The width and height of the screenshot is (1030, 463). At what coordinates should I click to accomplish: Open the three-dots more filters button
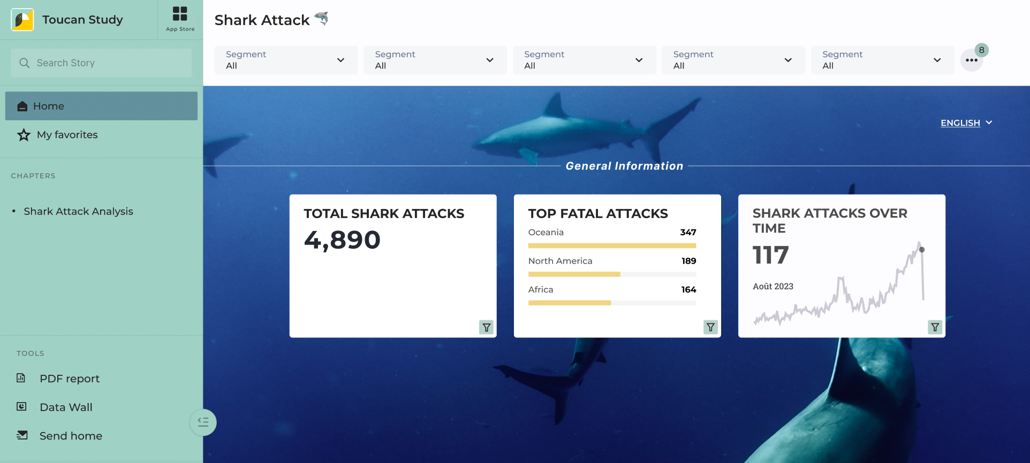971,60
